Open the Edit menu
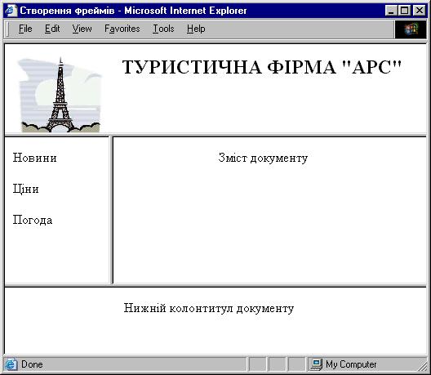Image resolution: width=431 pixels, height=375 pixels. (x=52, y=29)
